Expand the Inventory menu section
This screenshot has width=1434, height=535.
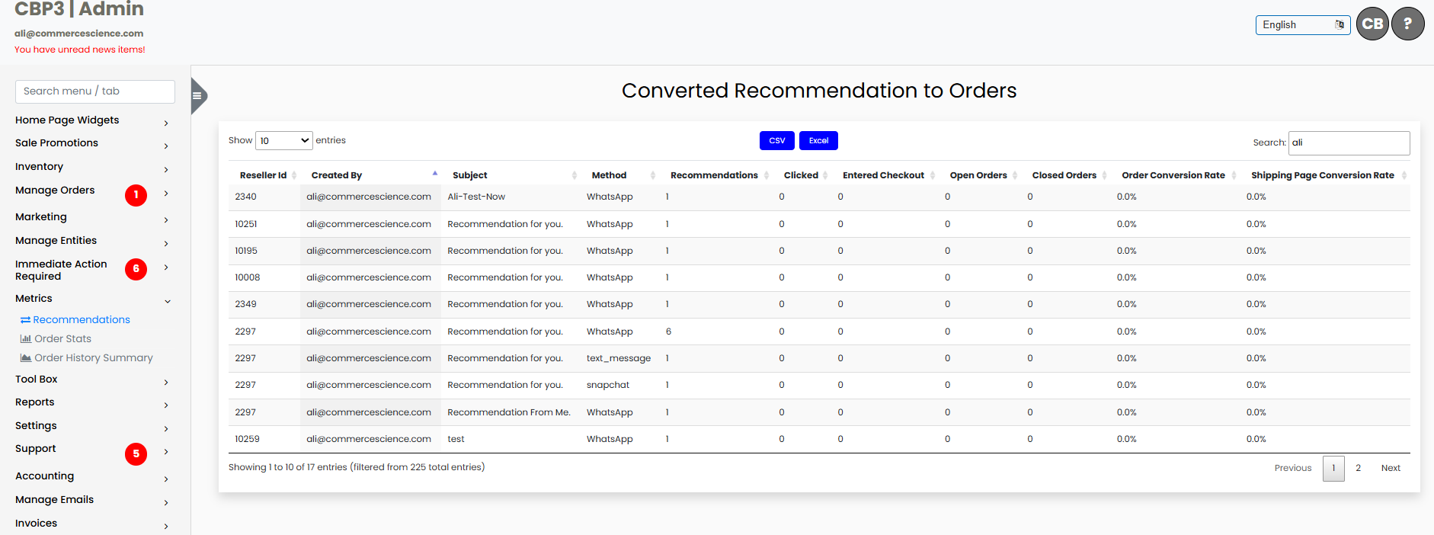click(x=165, y=168)
